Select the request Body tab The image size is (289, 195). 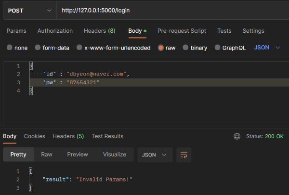tap(137, 31)
